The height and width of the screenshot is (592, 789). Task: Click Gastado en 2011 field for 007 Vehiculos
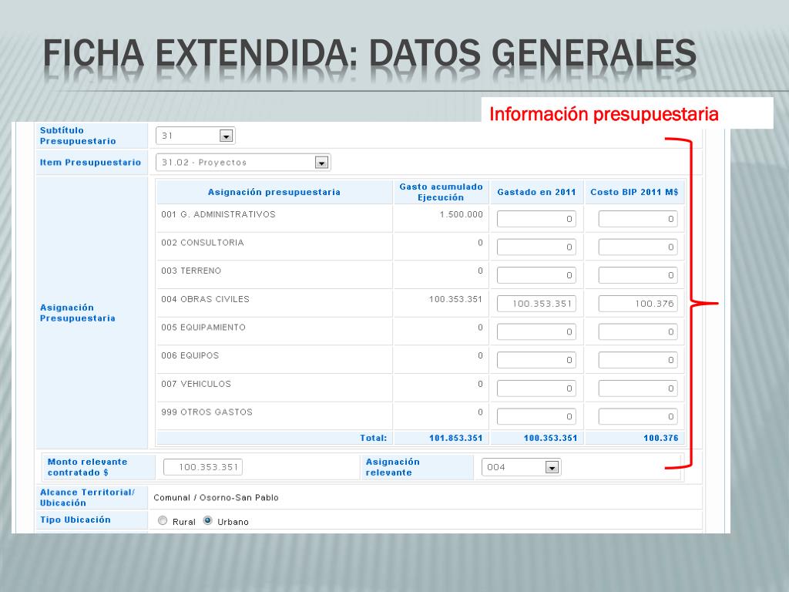tap(536, 388)
